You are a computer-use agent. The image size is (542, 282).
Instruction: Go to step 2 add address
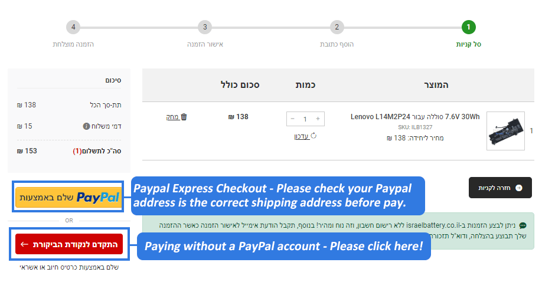(x=337, y=27)
